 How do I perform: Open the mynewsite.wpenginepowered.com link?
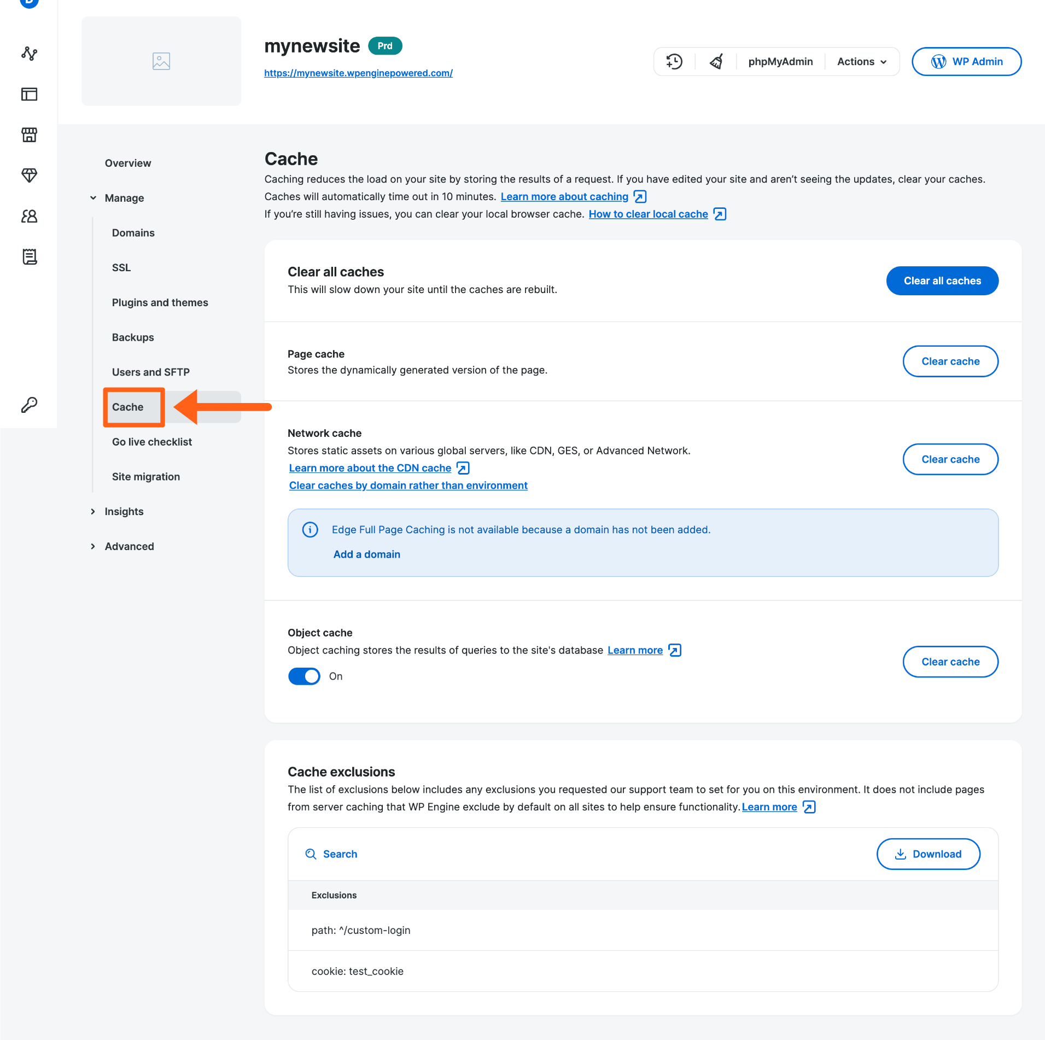pos(358,73)
